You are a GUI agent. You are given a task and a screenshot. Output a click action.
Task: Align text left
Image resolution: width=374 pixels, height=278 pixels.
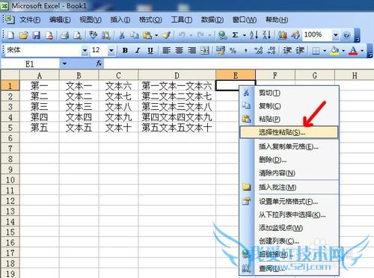point(166,51)
